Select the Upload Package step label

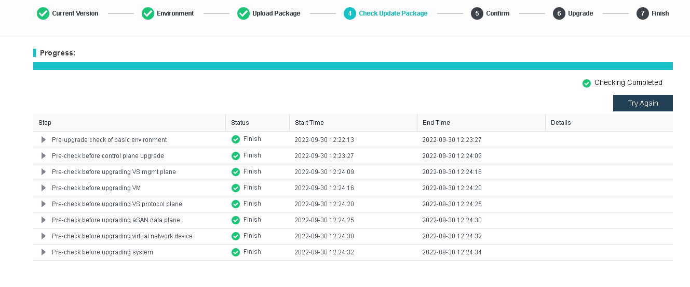276,13
